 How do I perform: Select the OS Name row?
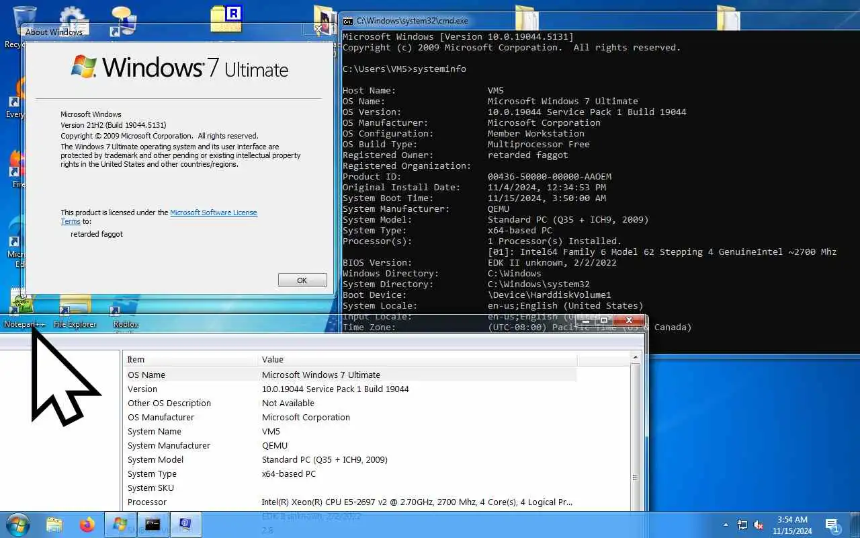(x=351, y=375)
